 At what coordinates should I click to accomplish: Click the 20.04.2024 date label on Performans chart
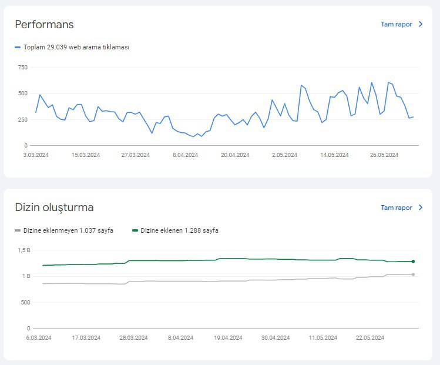click(x=235, y=155)
